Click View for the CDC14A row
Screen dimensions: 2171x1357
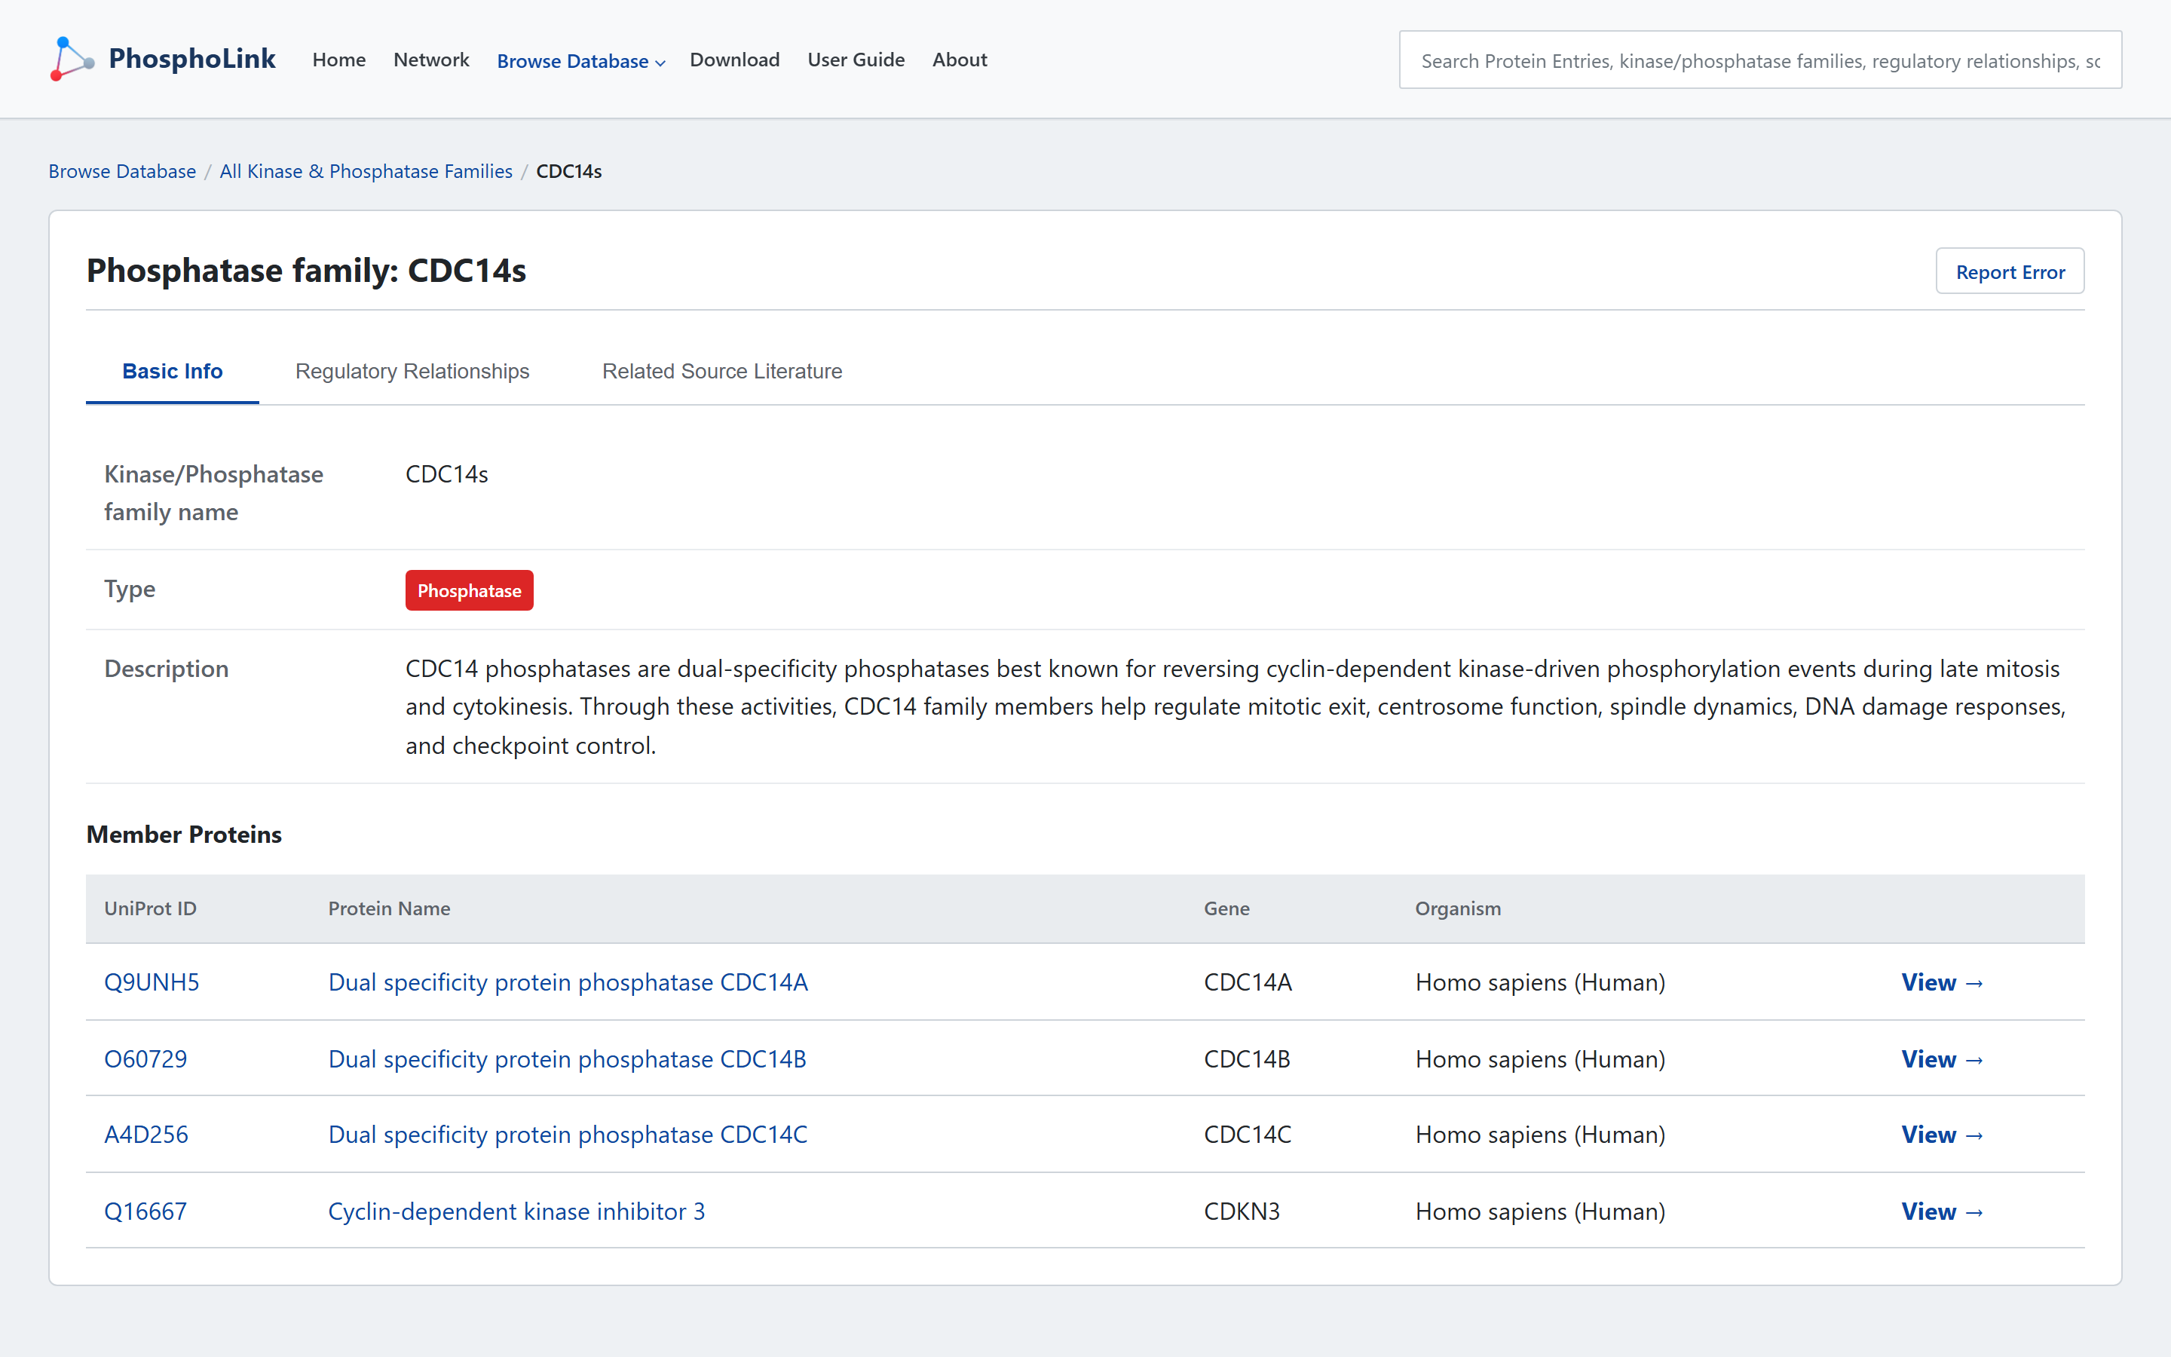(x=1943, y=982)
